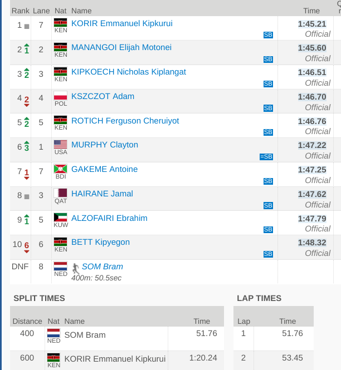Click the Poland flag next to KSZCZOT Adam

pos(61,96)
